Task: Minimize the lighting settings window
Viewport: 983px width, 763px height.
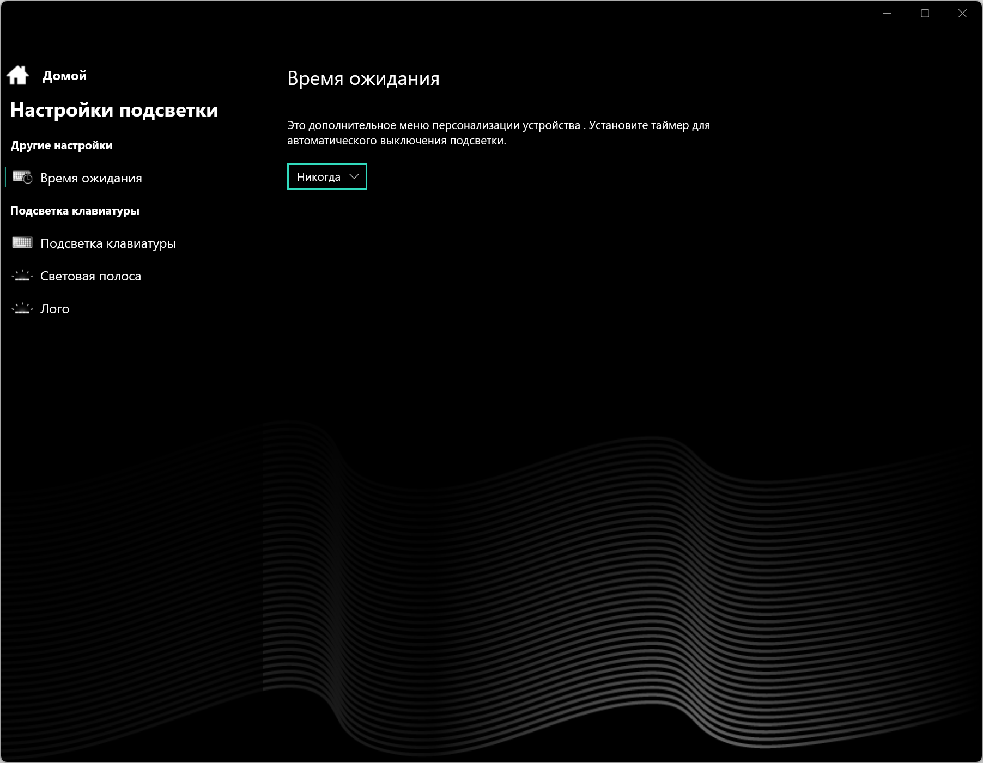Action: click(x=887, y=14)
